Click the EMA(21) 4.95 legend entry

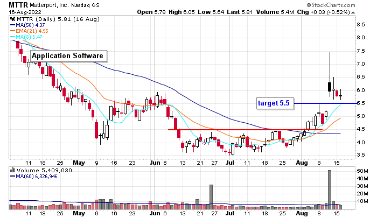(x=29, y=31)
